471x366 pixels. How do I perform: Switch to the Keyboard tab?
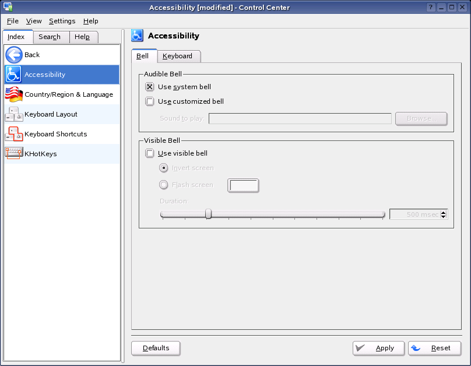179,56
